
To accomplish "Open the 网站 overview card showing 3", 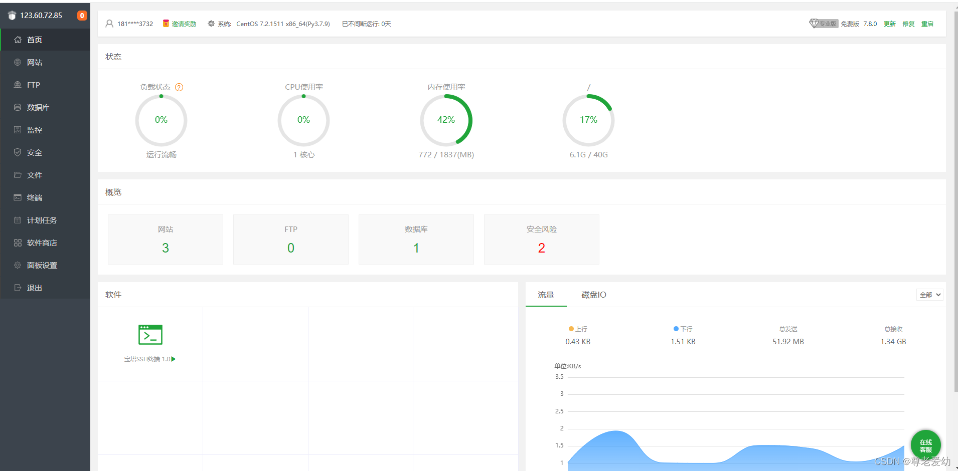I will [166, 240].
